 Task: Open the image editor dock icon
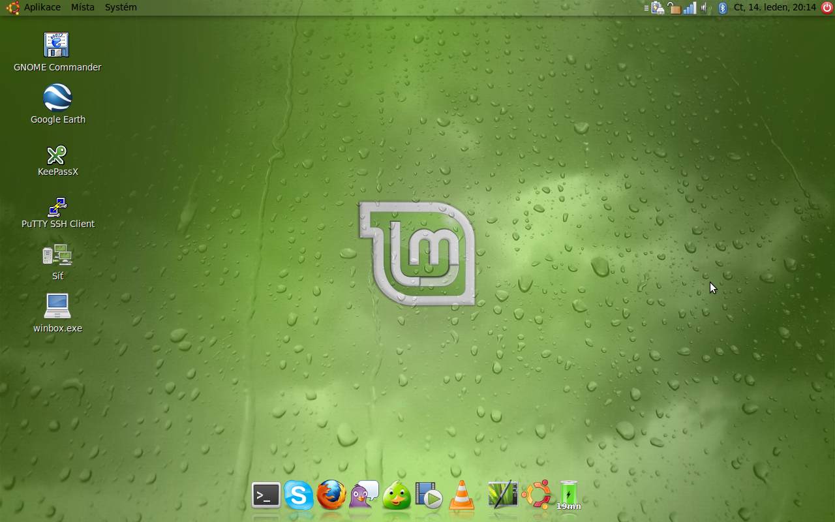pyautogui.click(x=502, y=496)
